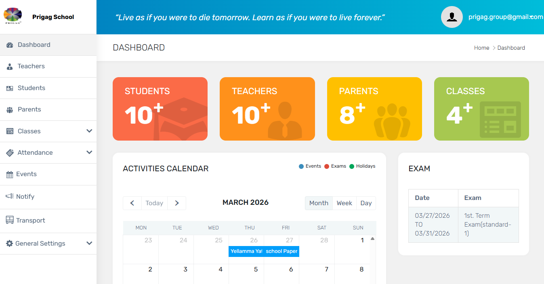Screen dimensions: 544x284
Task: Click the user avatar icon in header
Action: (452, 17)
